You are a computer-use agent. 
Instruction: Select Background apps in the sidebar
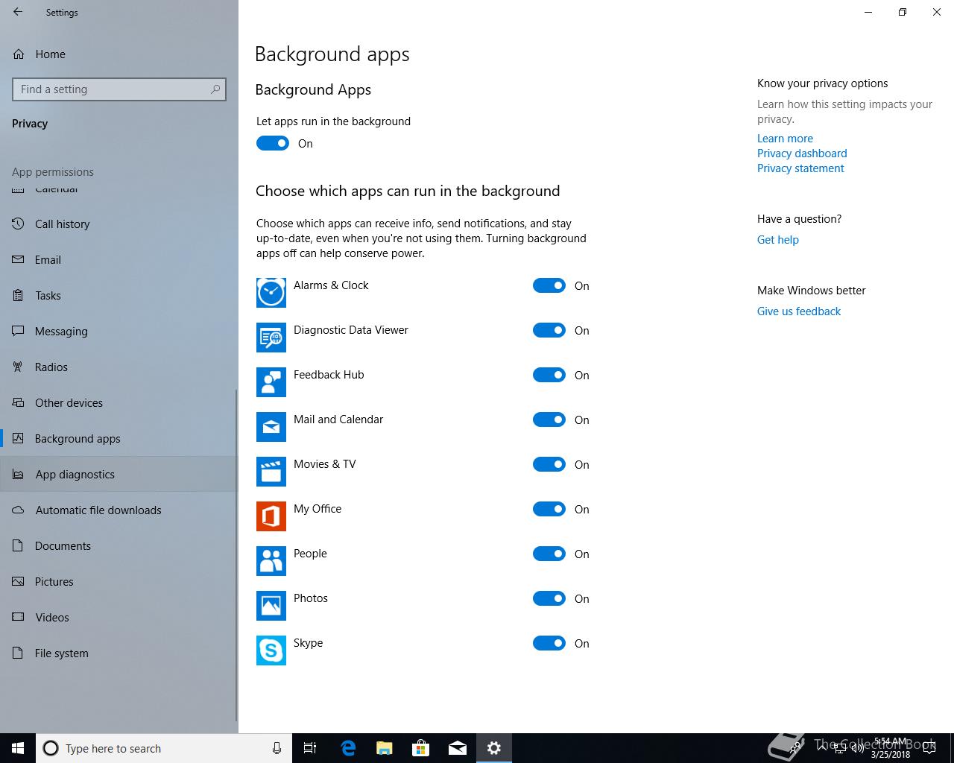(118, 438)
